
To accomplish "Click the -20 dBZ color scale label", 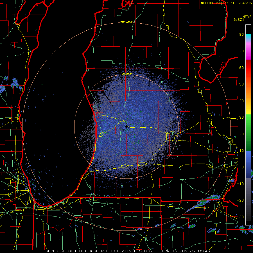I will 240,200.
